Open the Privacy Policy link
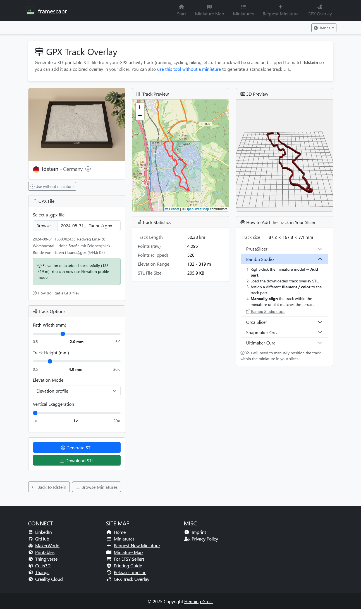The image size is (361, 609). [x=205, y=539]
